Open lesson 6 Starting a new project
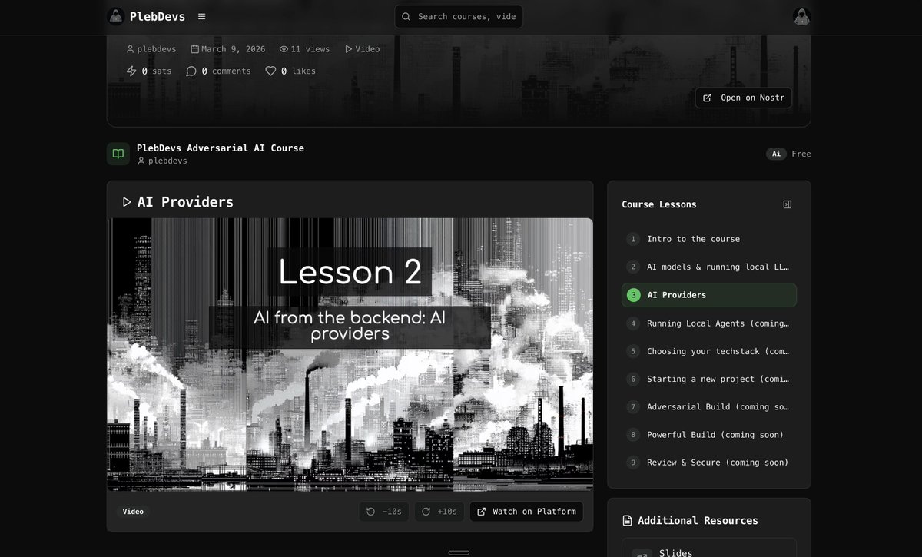This screenshot has width=922, height=557. 709,379
